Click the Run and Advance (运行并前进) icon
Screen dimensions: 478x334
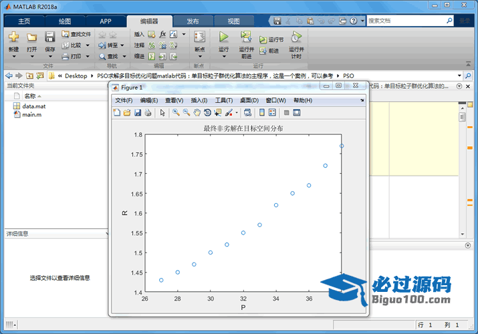[x=246, y=37]
